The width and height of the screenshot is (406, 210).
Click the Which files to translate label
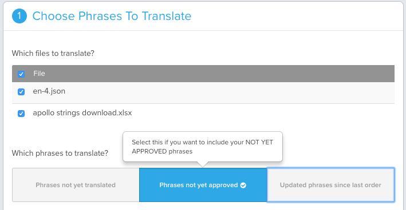click(53, 54)
